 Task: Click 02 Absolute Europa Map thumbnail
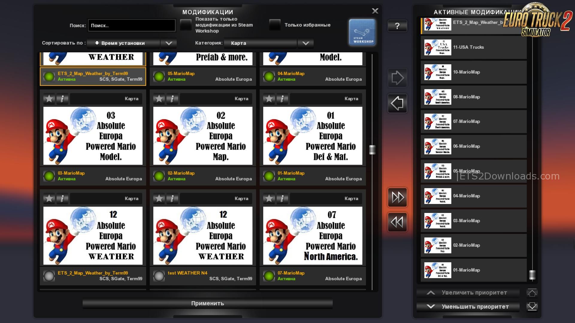tap(203, 136)
